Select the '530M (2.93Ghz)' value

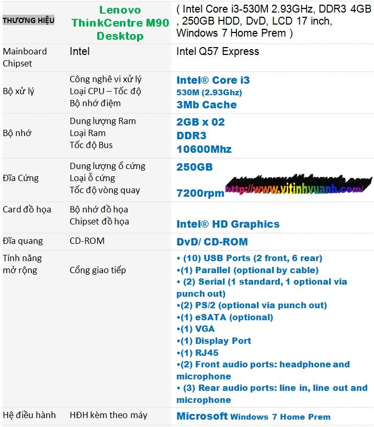click(x=209, y=92)
